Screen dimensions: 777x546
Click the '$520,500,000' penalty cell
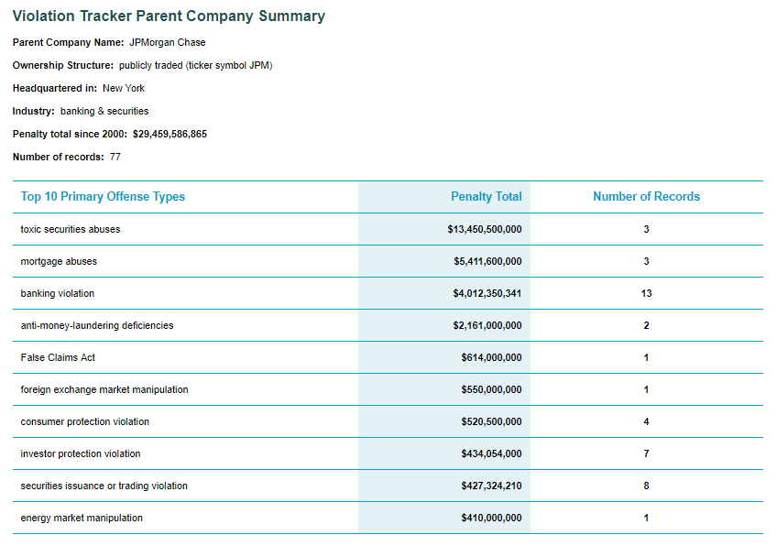point(491,421)
